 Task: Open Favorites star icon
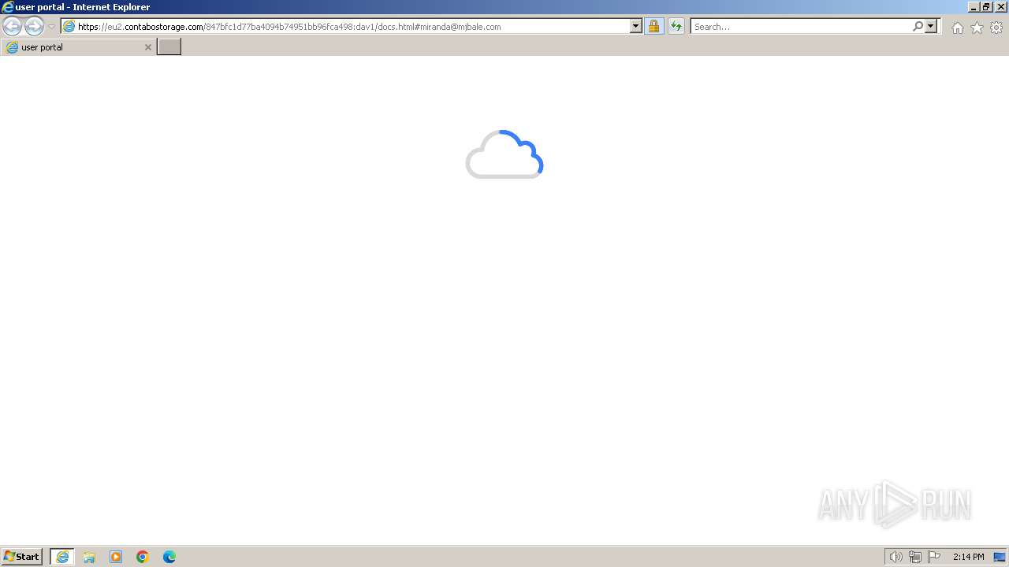click(977, 28)
